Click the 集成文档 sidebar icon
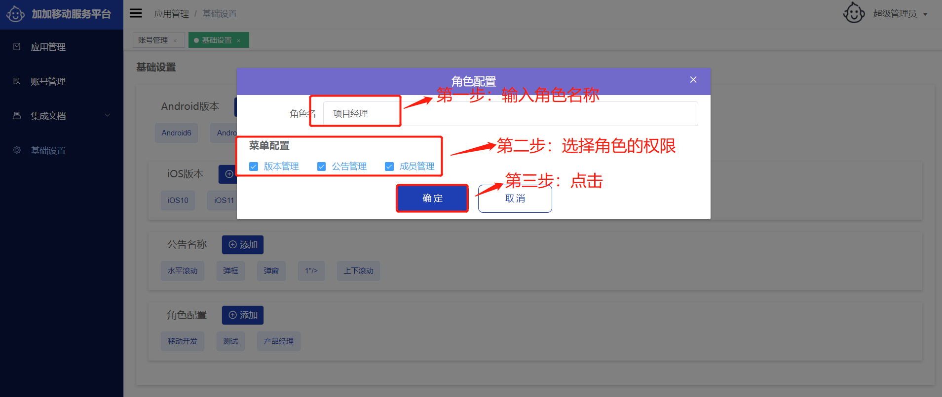Screen dimensions: 942x397 pyautogui.click(x=17, y=116)
